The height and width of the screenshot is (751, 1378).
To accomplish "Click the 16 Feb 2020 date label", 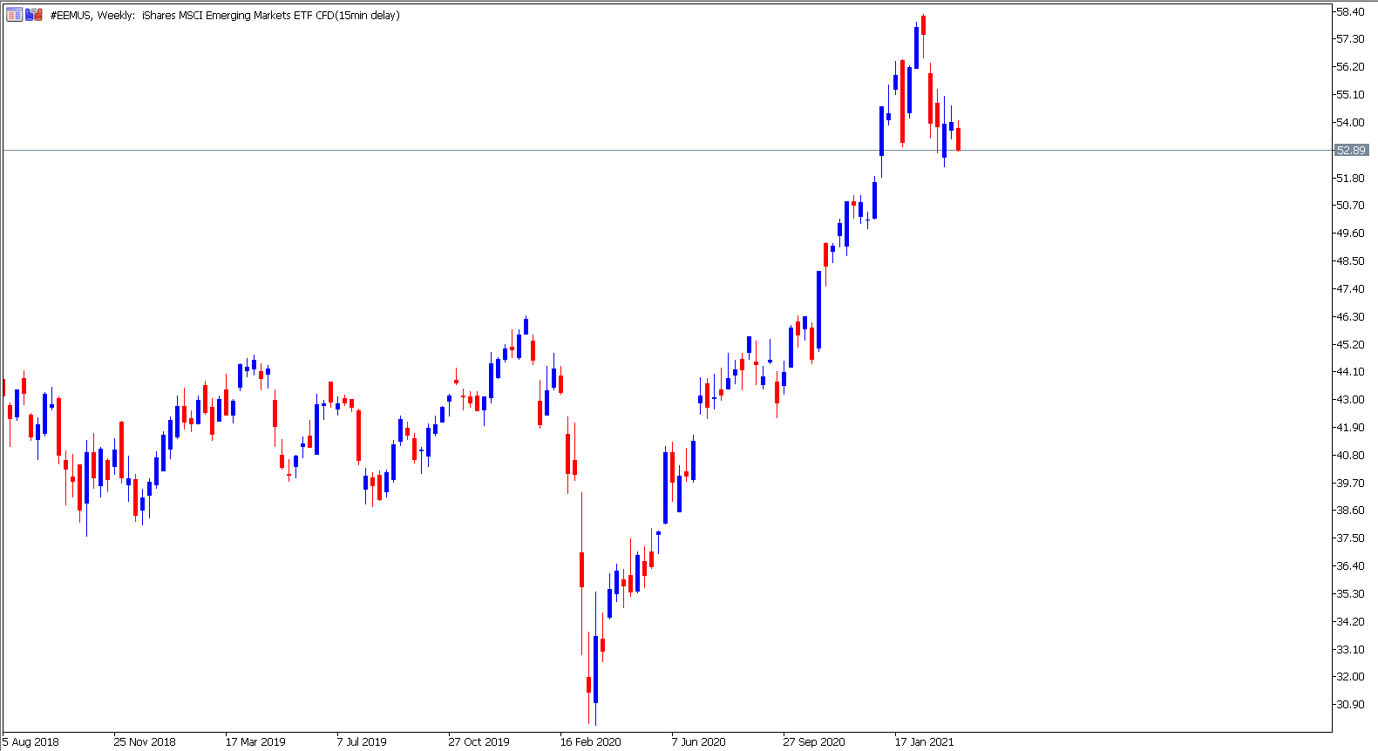I will point(590,742).
